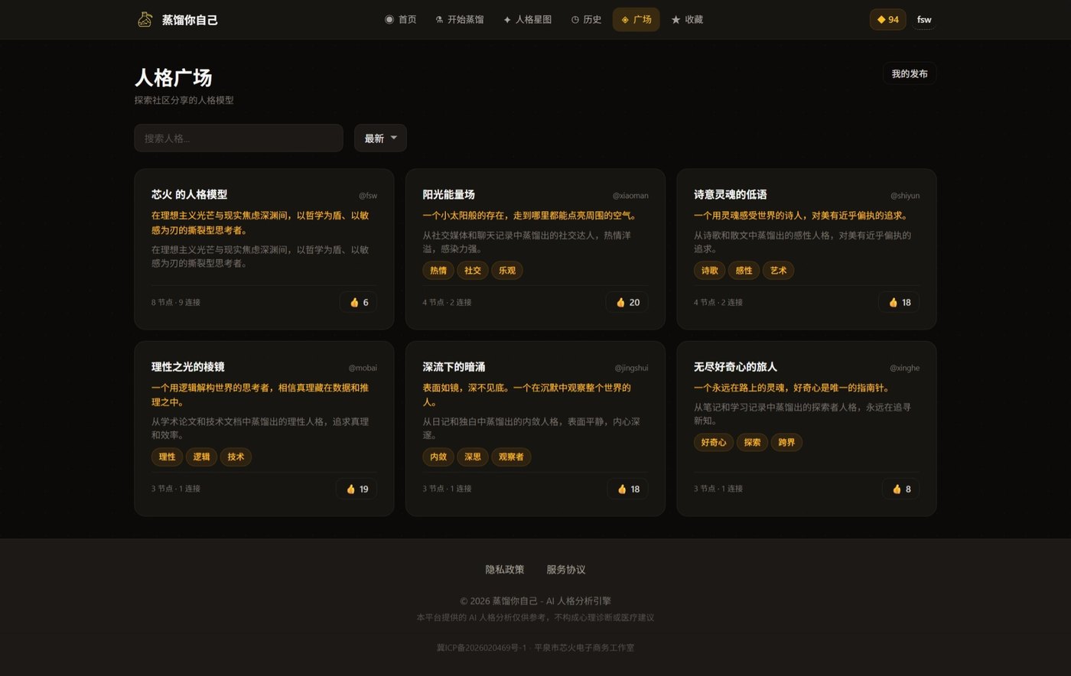Focus the 搜索人格 search field

(x=239, y=138)
